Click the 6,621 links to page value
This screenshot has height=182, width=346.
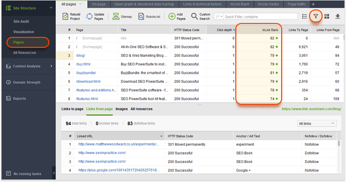[303, 47]
